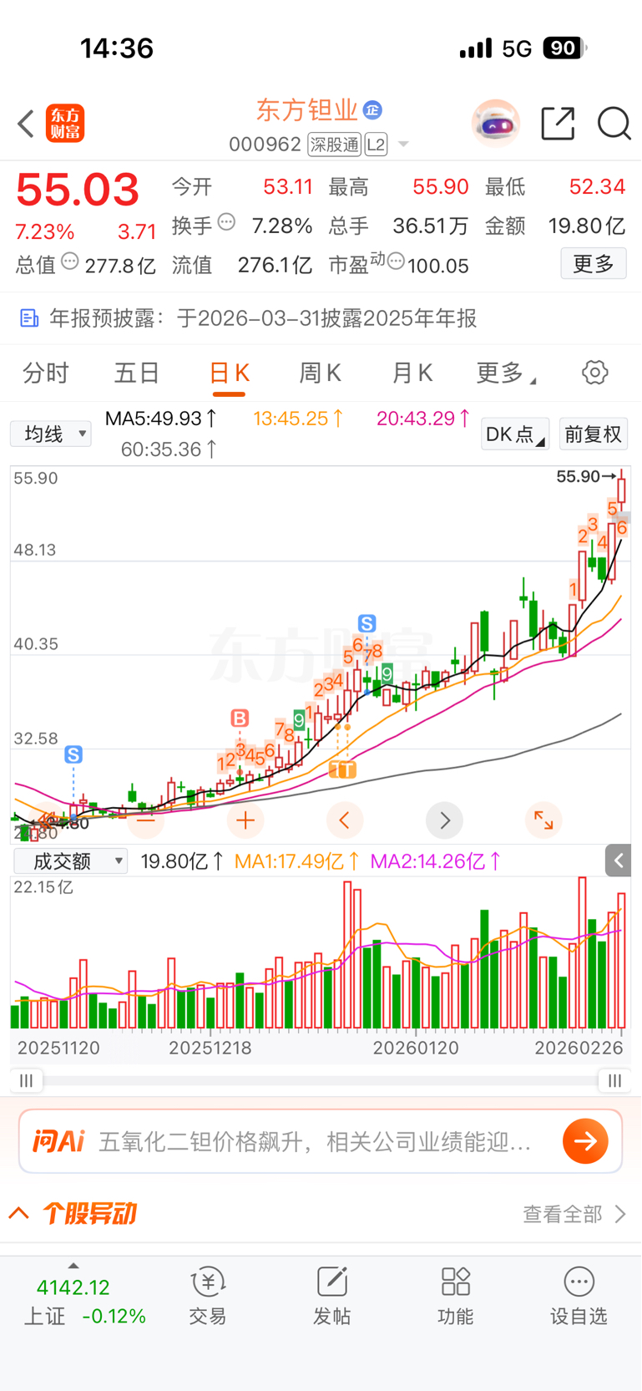Tap the cellular signal bars
The height and width of the screenshot is (1391, 642).
[x=476, y=48]
